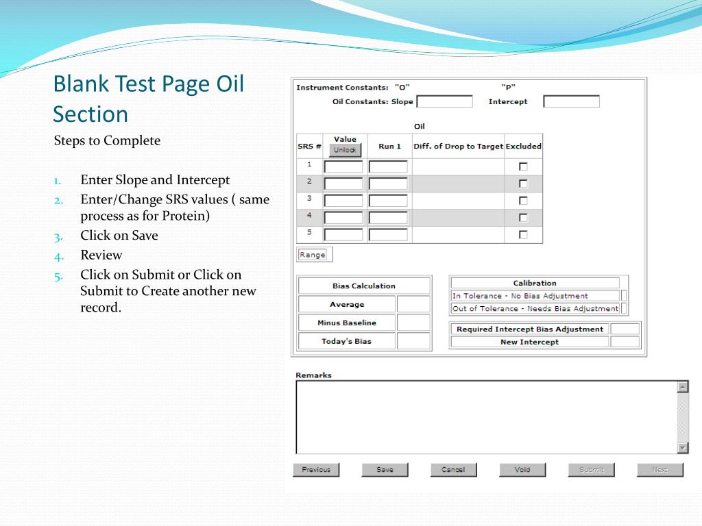Click the Value field for SRS 3
This screenshot has width=702, height=526.
(343, 201)
